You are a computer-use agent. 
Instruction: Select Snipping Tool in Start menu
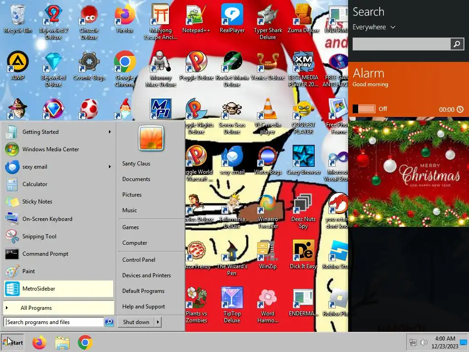click(x=59, y=236)
